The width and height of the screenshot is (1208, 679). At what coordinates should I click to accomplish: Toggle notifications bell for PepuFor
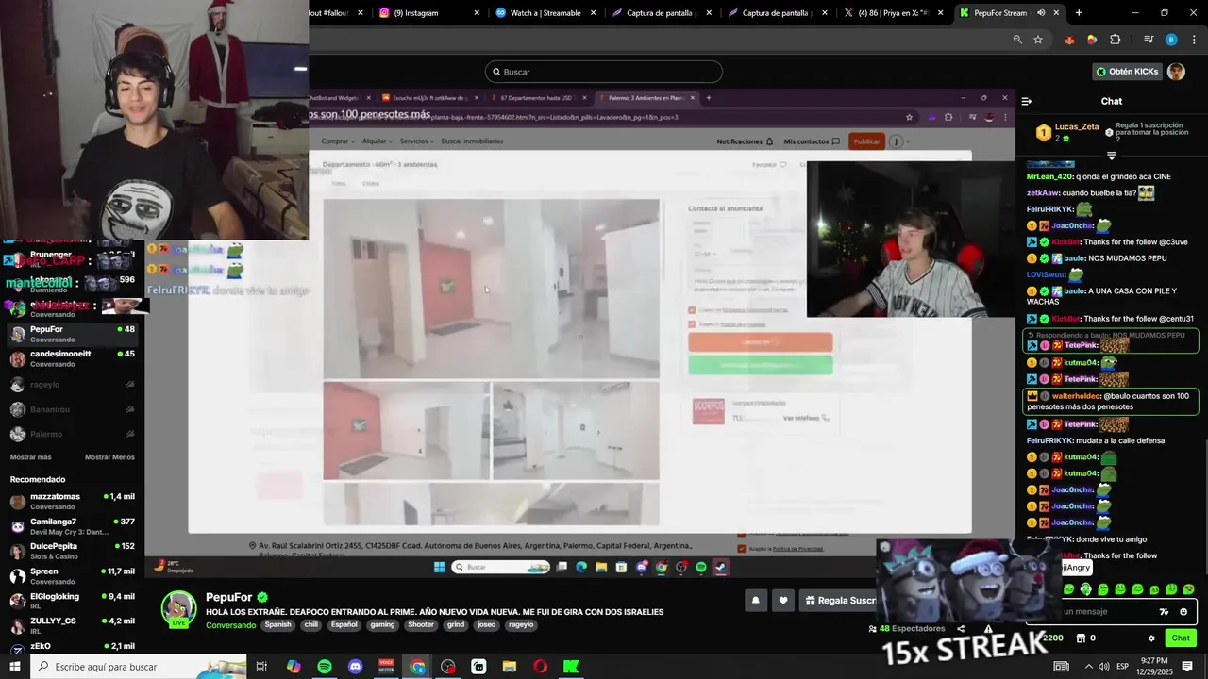755,600
